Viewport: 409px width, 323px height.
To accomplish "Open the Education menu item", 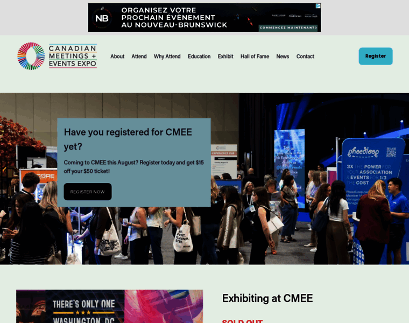I will [x=199, y=57].
